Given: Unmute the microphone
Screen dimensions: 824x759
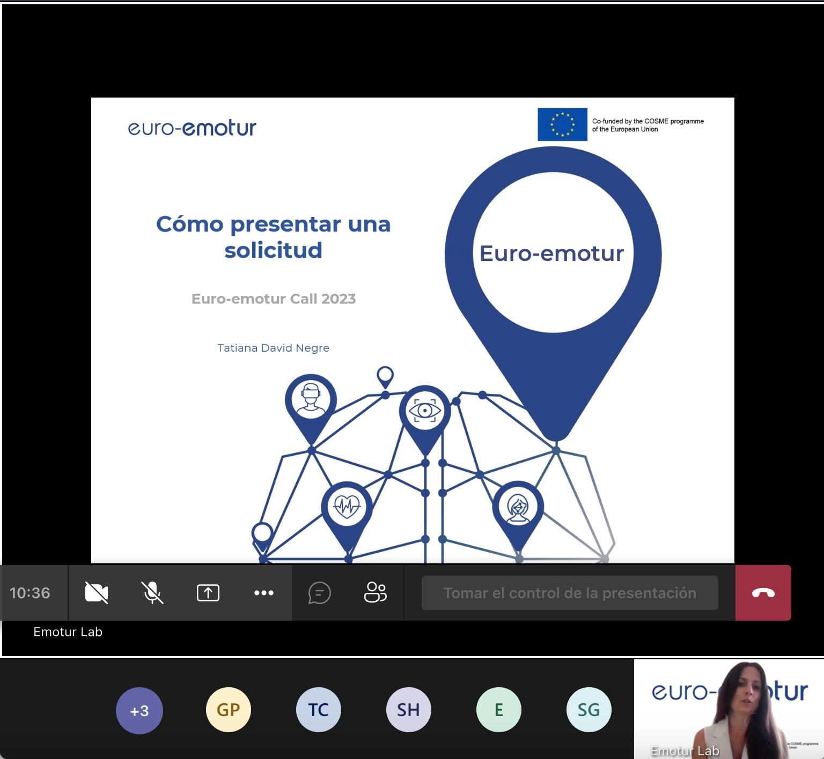Looking at the screenshot, I should (152, 593).
